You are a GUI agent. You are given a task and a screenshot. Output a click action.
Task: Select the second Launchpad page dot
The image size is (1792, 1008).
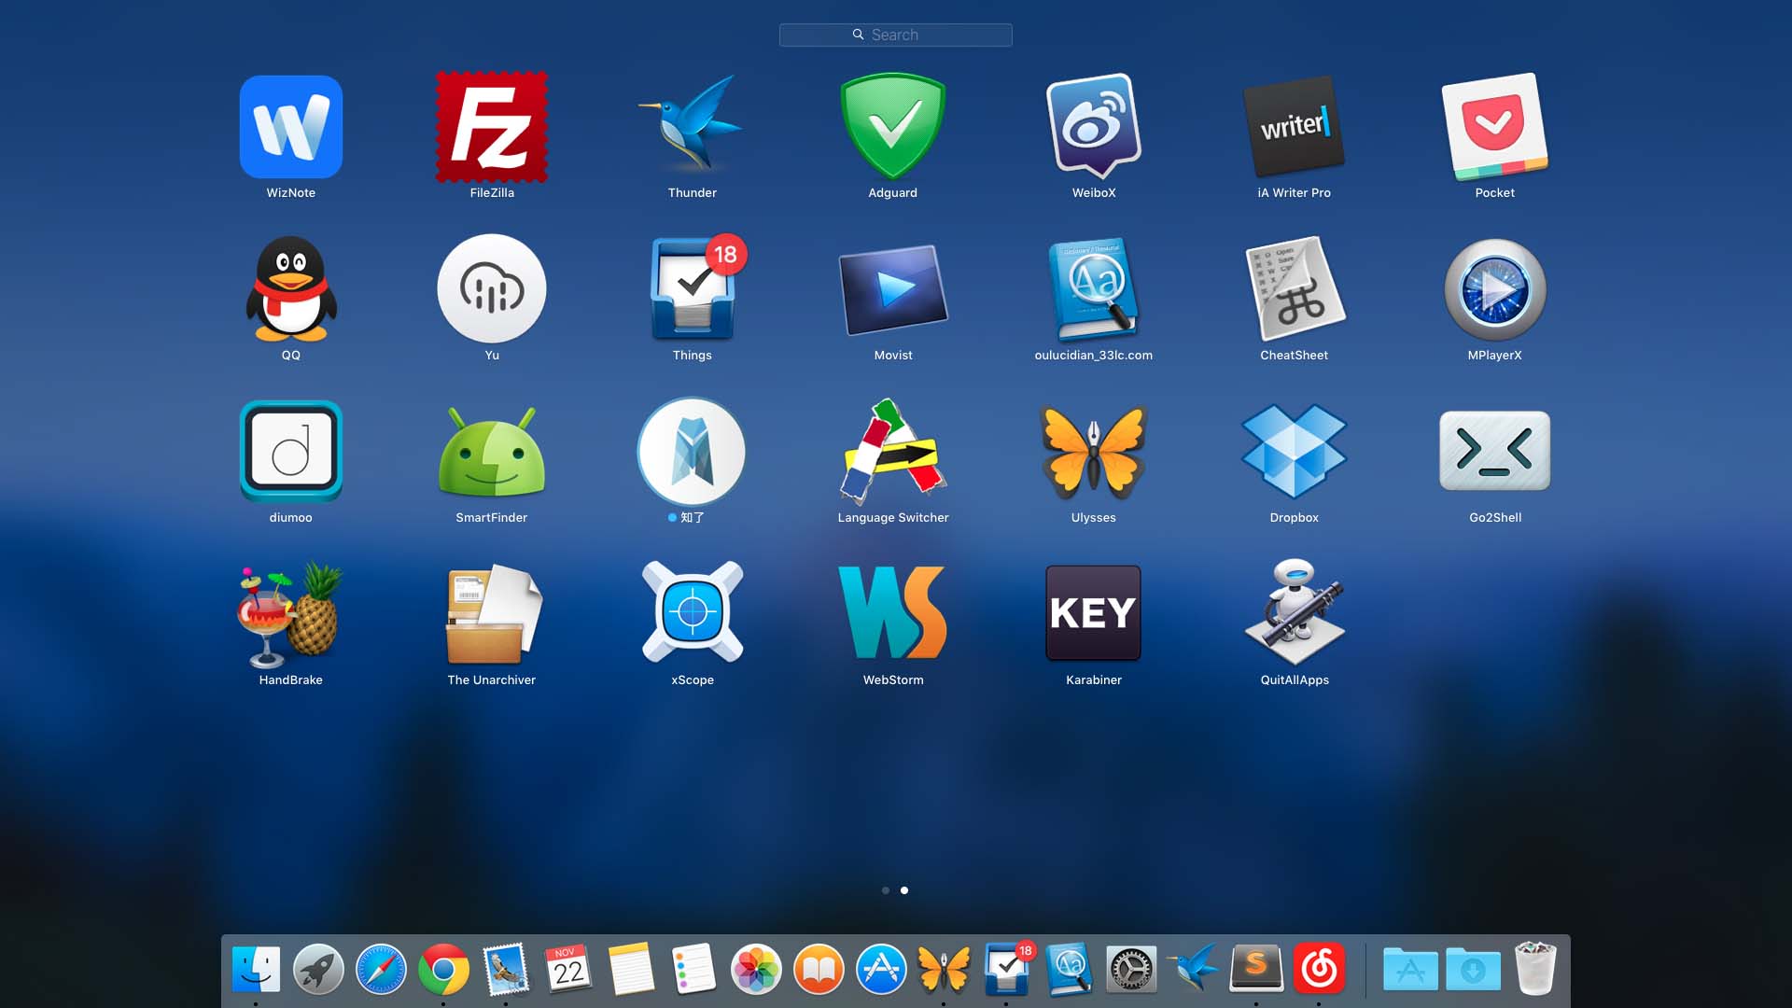click(x=904, y=890)
